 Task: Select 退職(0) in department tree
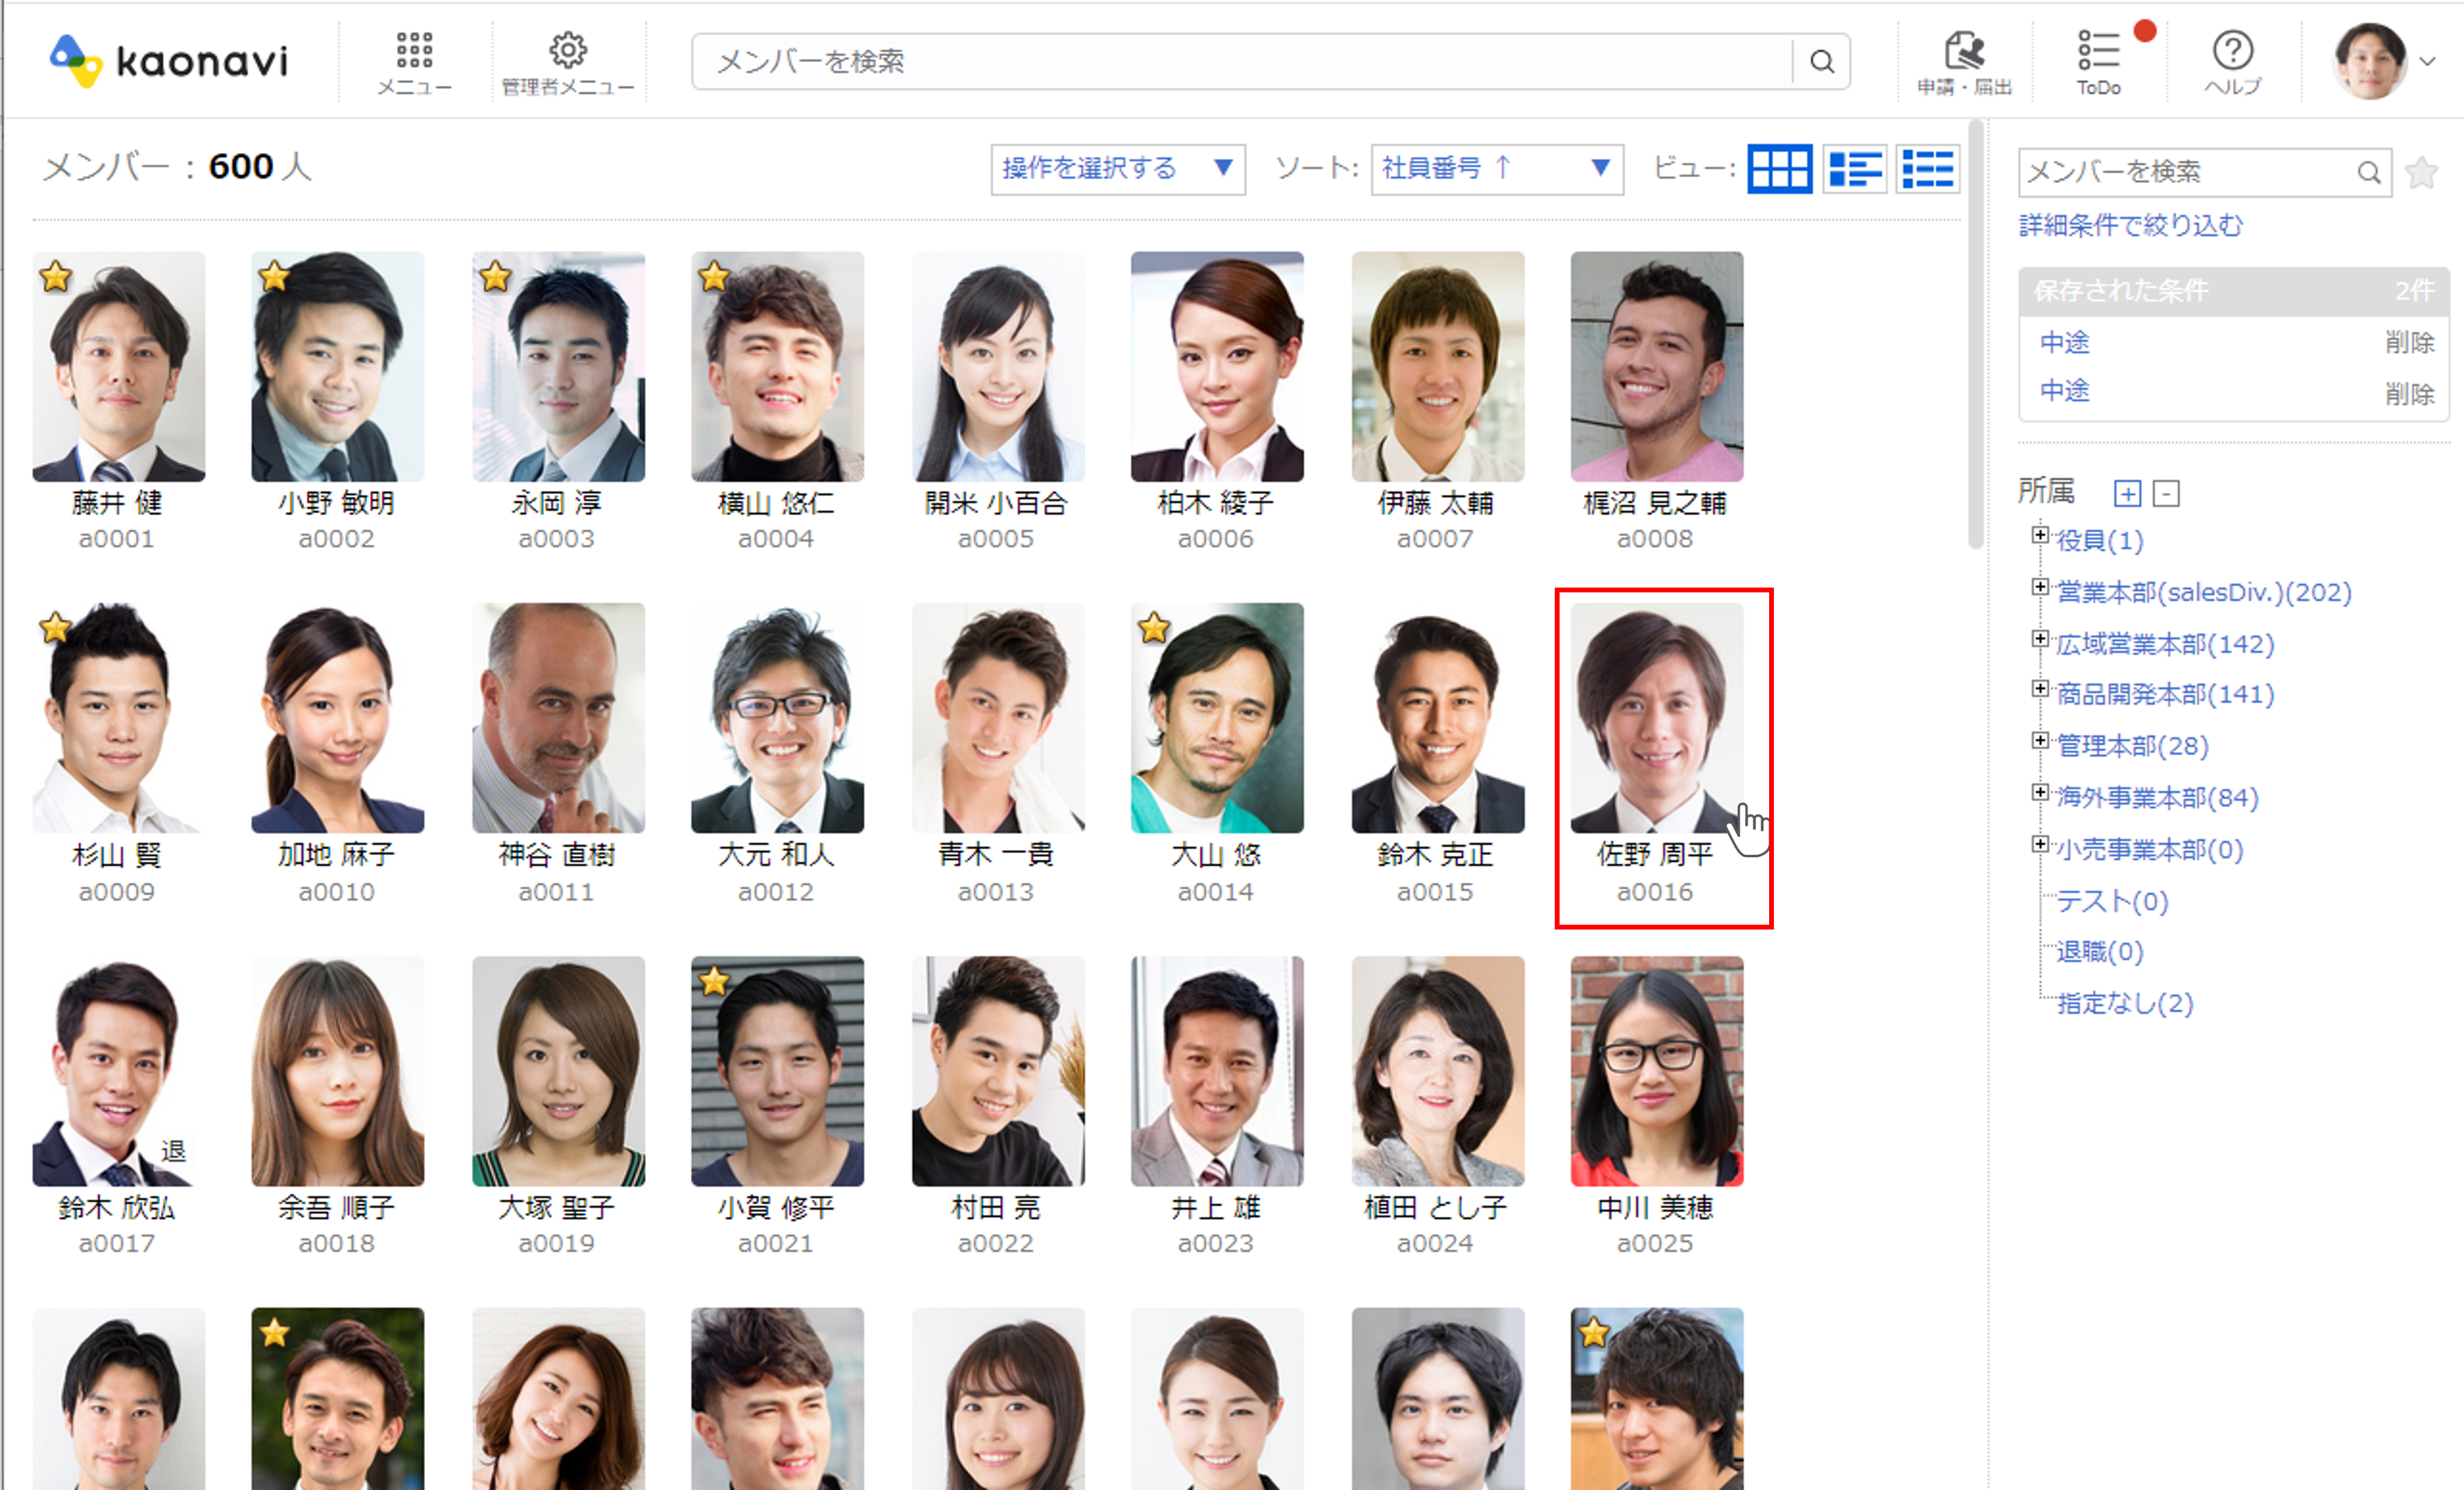click(2099, 951)
